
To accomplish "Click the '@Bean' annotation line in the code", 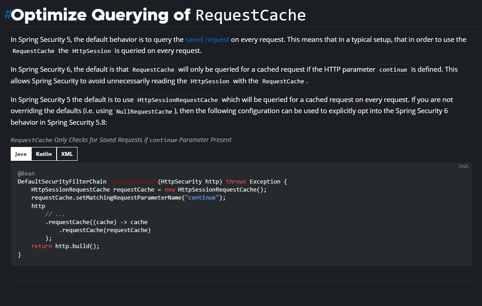I will [x=26, y=174].
